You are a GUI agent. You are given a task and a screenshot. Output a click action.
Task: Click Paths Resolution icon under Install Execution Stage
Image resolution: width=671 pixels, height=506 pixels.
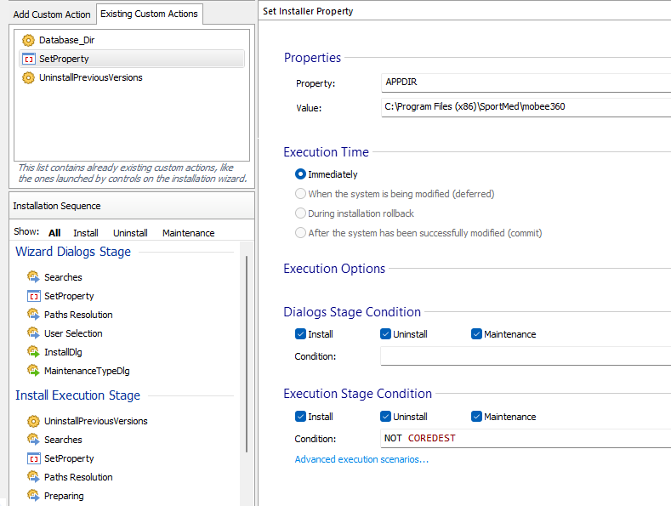[33, 477]
